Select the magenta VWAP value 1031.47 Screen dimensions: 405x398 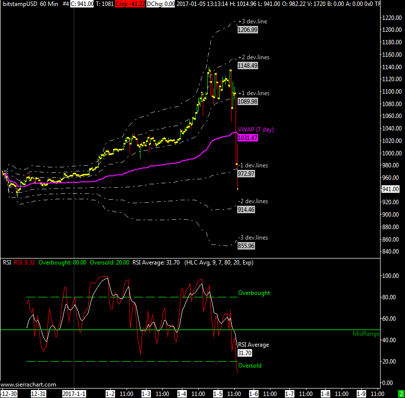(x=248, y=138)
